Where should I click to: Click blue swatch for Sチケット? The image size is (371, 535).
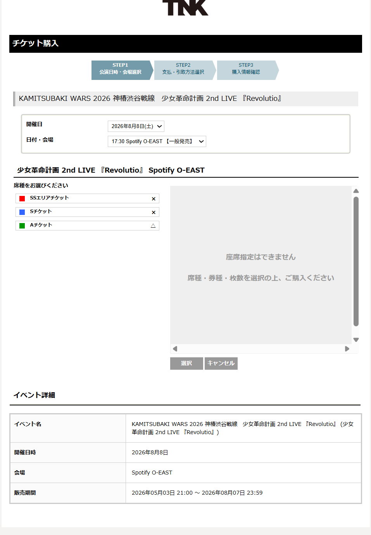(x=22, y=212)
